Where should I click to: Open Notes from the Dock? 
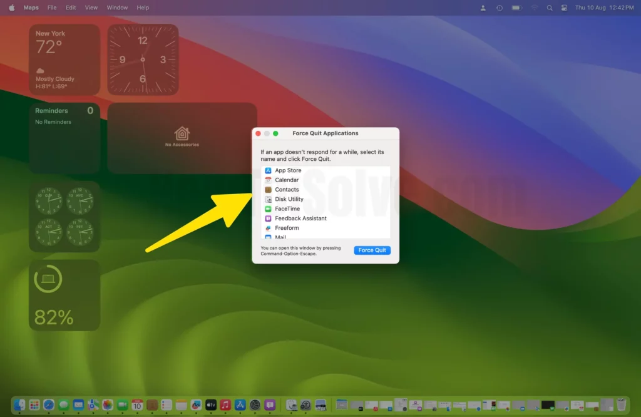(x=181, y=404)
